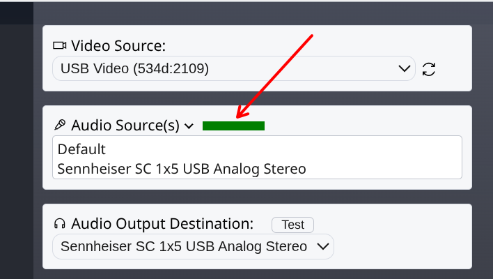Click the arrow in audio output combo box
The width and height of the screenshot is (493, 279).
[322, 246]
